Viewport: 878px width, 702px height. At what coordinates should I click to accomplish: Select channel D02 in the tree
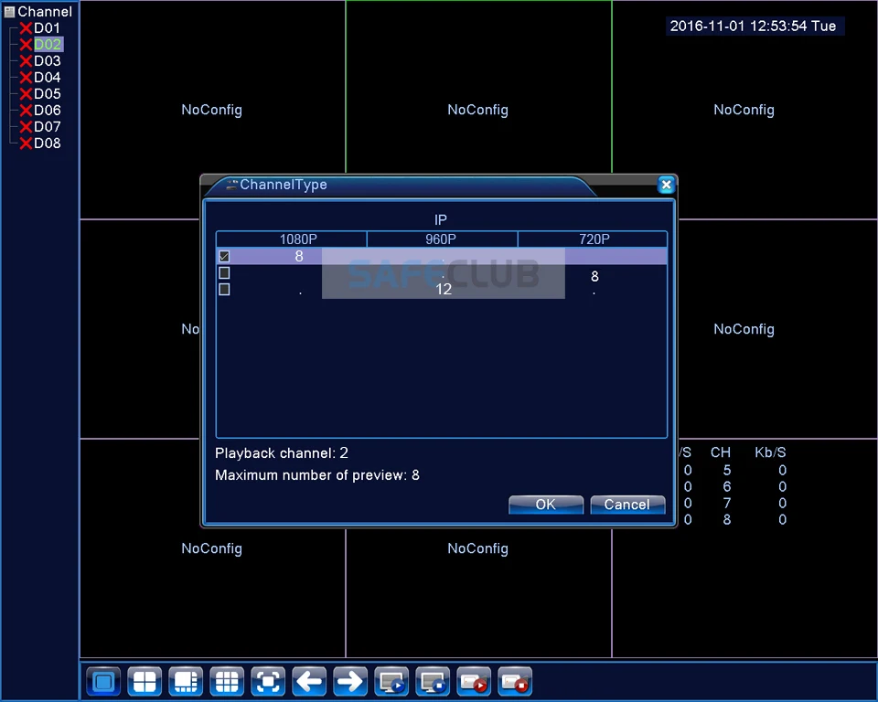pyautogui.click(x=48, y=45)
